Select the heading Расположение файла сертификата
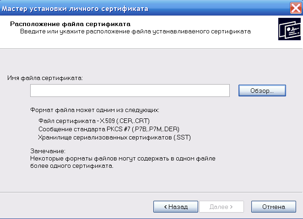The image size is (303, 219). [x=70, y=24]
